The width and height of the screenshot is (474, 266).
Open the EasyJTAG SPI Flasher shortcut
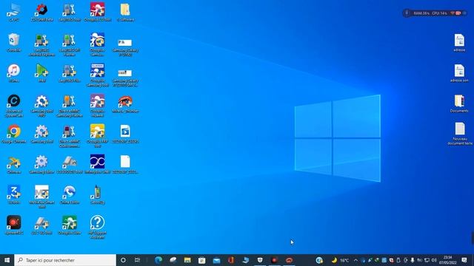point(70,44)
